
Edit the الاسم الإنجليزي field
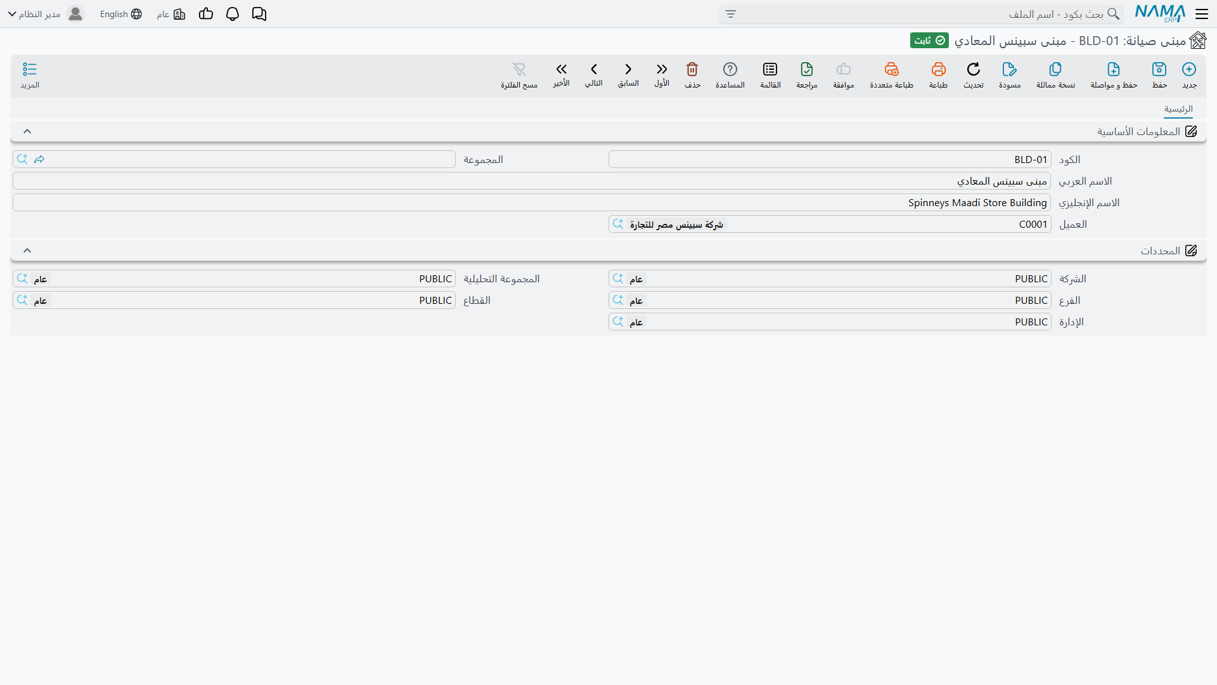pos(532,202)
